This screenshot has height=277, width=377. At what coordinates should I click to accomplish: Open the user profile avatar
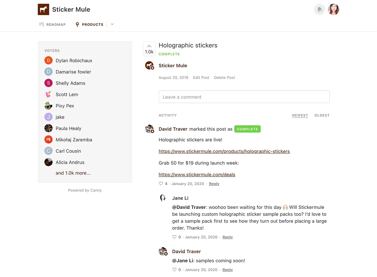[x=333, y=9]
